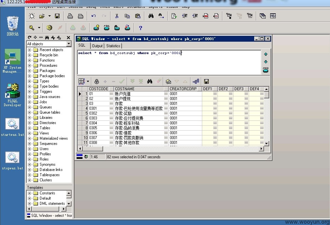Click the COSTNAME column header
This screenshot has height=225, width=330.
pos(141,89)
